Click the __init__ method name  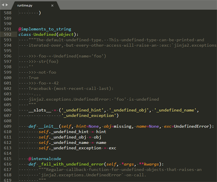pos(48,126)
